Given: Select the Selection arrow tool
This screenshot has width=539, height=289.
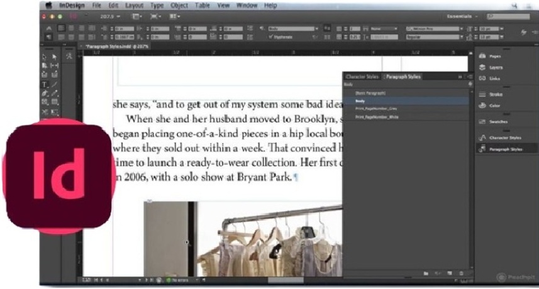Looking at the screenshot, I should (x=45, y=57).
